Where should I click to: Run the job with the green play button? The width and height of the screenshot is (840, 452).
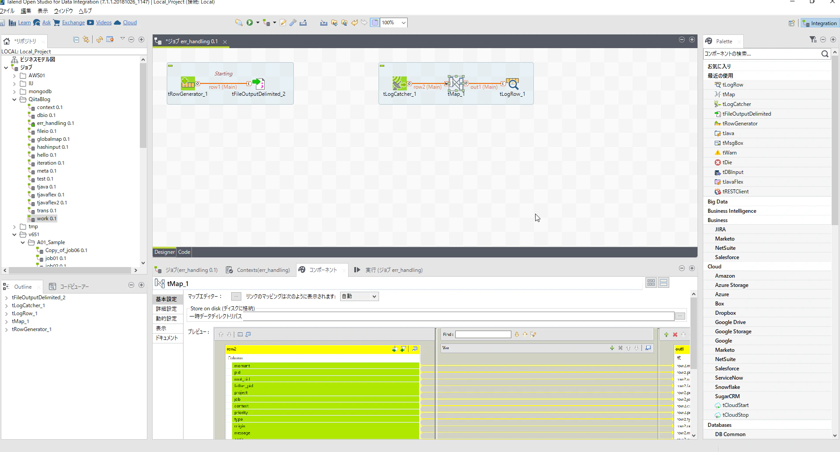click(x=250, y=23)
